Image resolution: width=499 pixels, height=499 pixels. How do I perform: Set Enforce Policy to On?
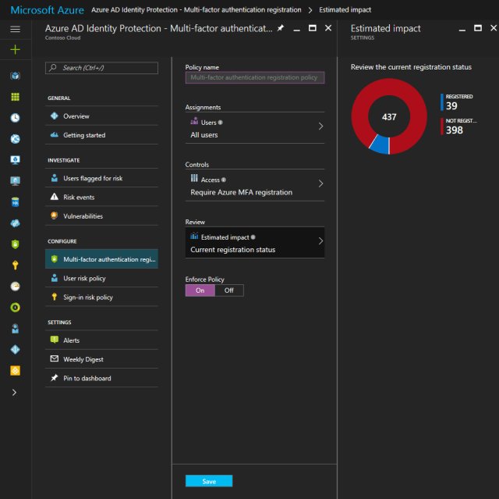tap(200, 290)
